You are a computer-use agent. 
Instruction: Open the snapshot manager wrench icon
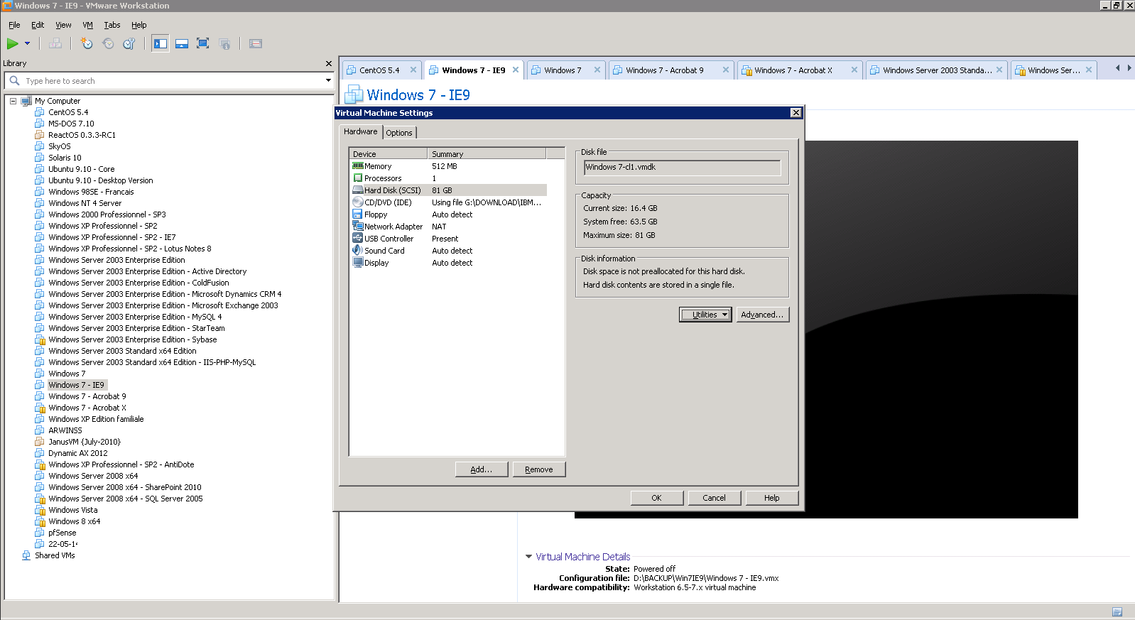coord(129,44)
